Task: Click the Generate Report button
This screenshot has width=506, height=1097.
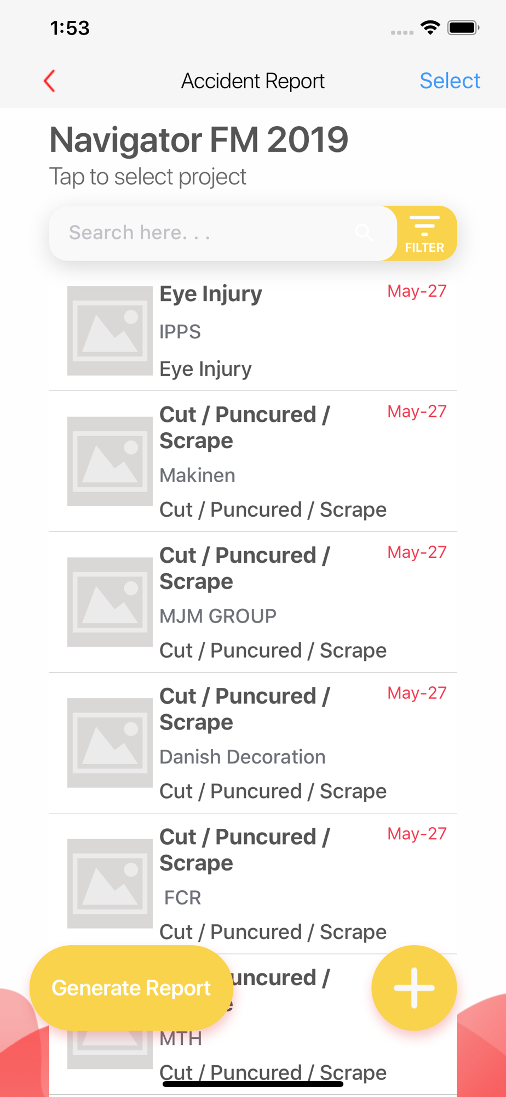Action: 131,988
